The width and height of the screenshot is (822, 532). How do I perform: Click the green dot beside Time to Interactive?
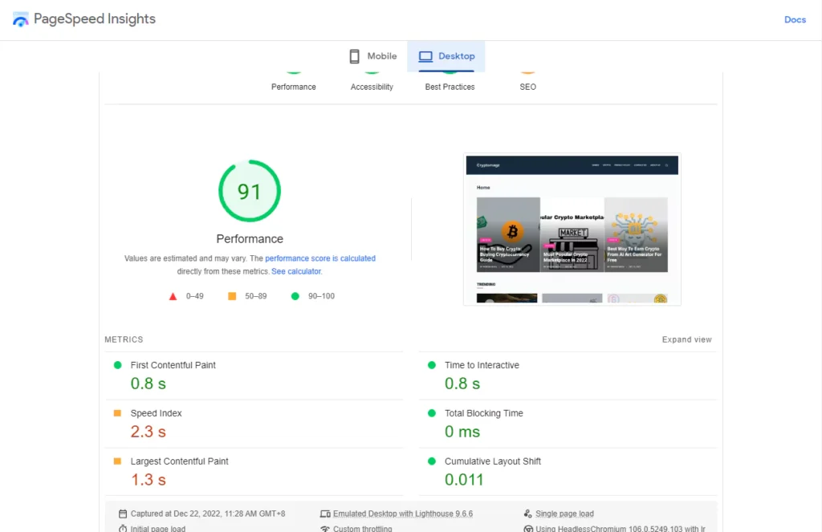point(431,365)
